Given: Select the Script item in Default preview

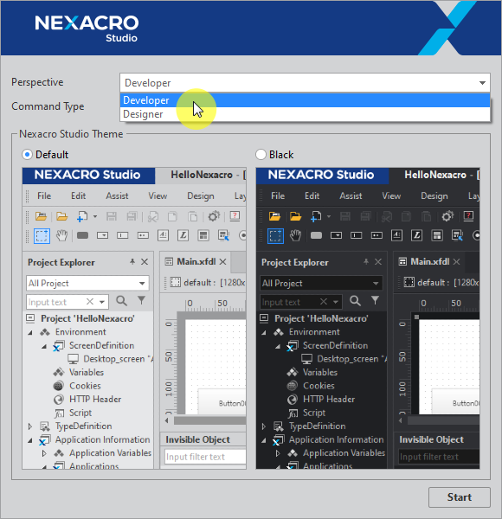Looking at the screenshot, I should point(80,413).
